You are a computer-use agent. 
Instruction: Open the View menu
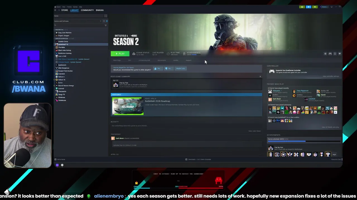(64, 7)
